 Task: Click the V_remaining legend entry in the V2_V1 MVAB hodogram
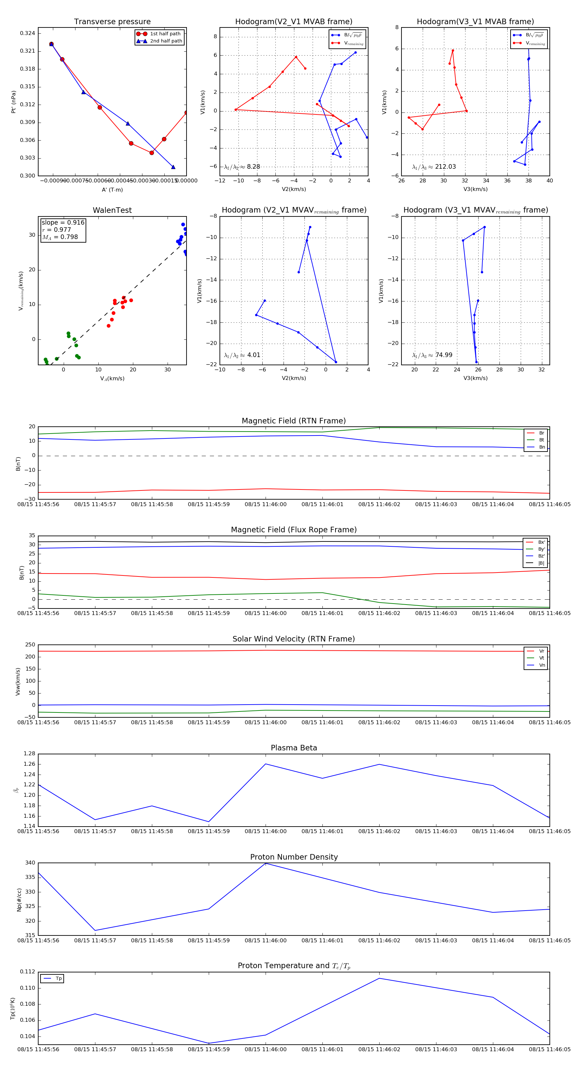pyautogui.click(x=347, y=43)
